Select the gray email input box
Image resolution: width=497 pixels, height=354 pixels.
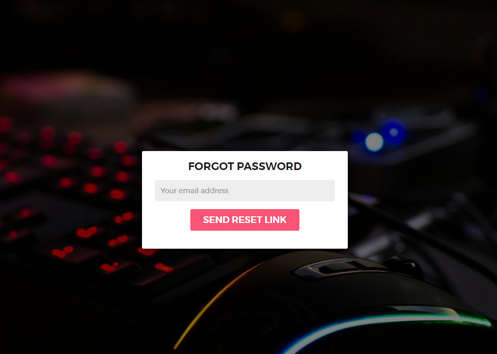[245, 191]
